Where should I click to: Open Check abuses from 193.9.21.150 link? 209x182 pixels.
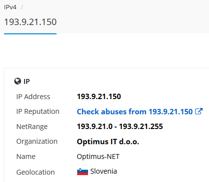[135, 112]
